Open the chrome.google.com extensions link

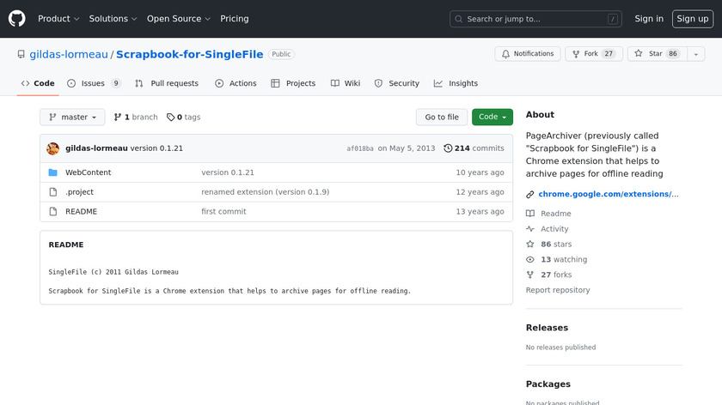608,194
